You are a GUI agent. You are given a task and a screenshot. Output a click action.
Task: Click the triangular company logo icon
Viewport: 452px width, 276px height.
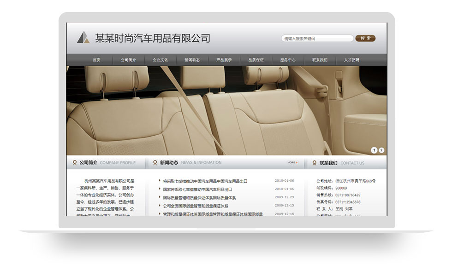click(83, 37)
